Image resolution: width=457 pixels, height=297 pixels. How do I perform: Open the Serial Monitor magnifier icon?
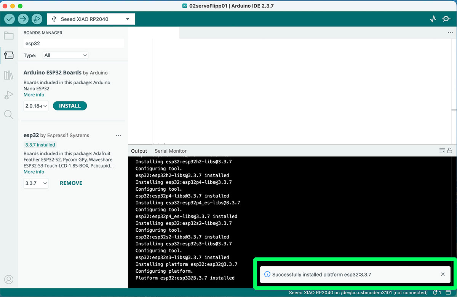(446, 19)
